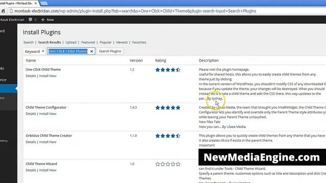
Task: Open Details for Child Theme Wizard
Action: click(x=31, y=170)
